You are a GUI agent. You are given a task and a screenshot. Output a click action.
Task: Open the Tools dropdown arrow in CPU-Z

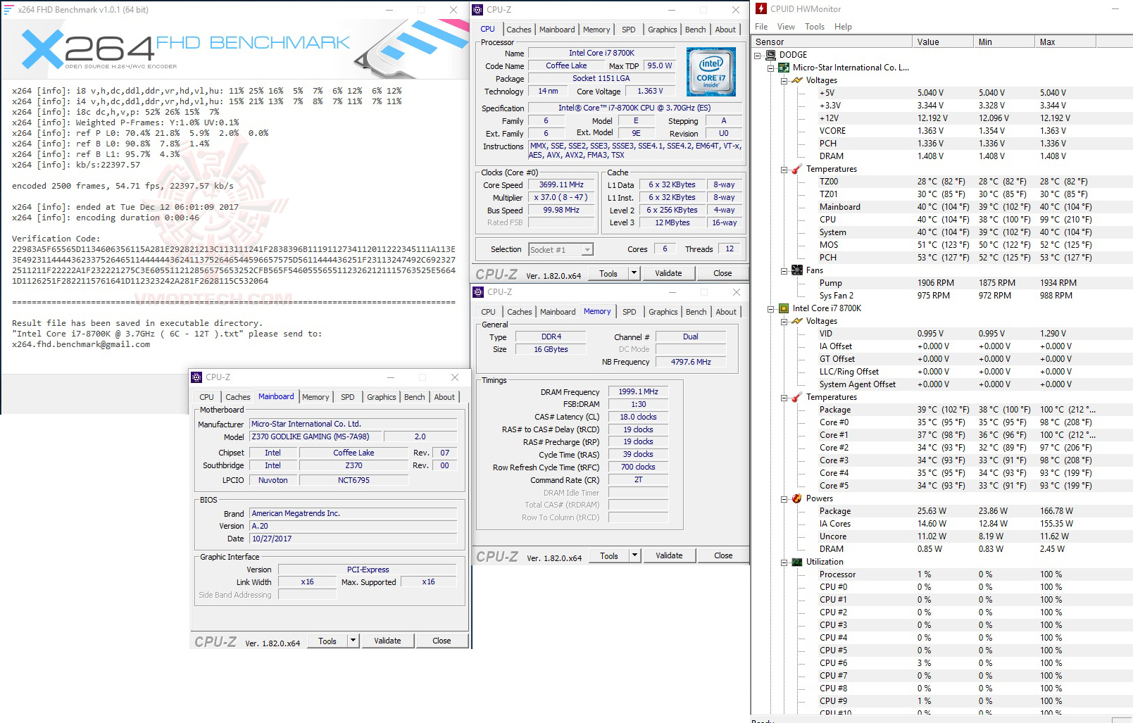click(x=633, y=273)
